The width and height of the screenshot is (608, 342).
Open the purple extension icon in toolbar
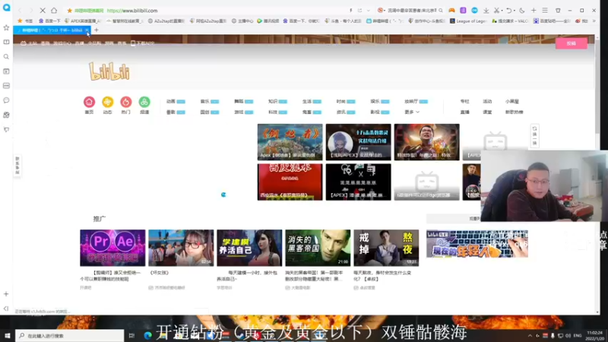tap(463, 11)
